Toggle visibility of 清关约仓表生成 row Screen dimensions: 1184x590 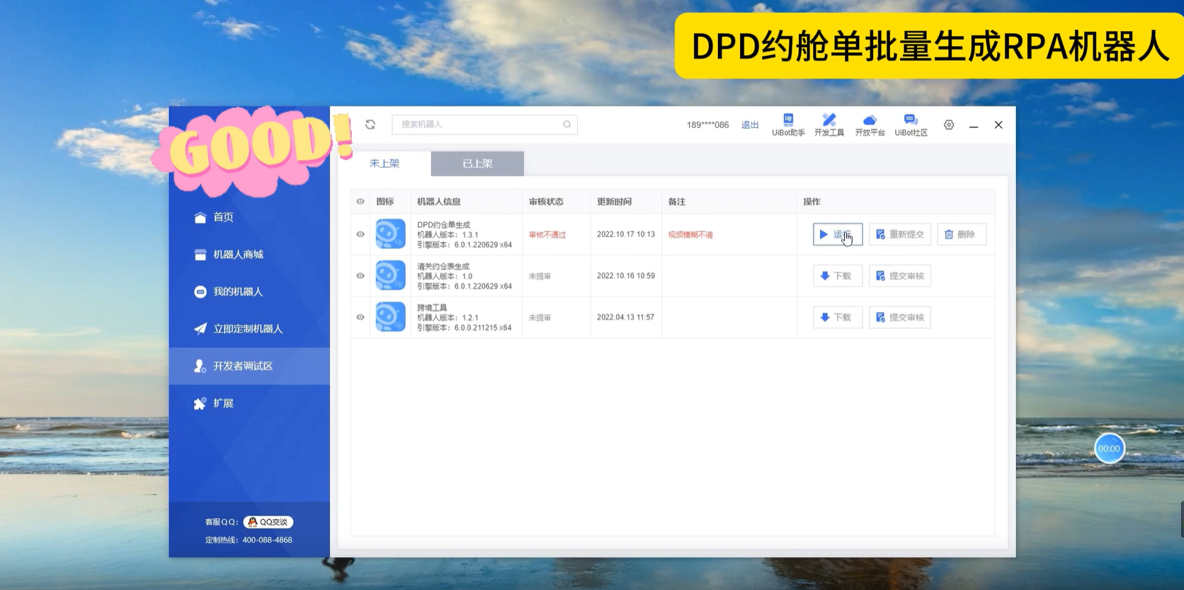click(x=360, y=276)
